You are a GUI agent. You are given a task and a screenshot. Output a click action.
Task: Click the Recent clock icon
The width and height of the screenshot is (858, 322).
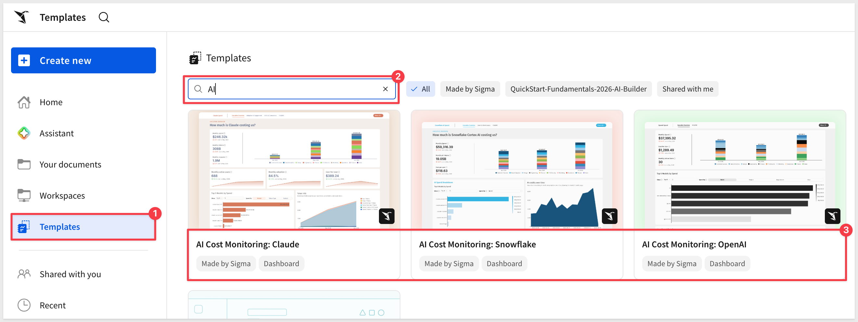24,305
